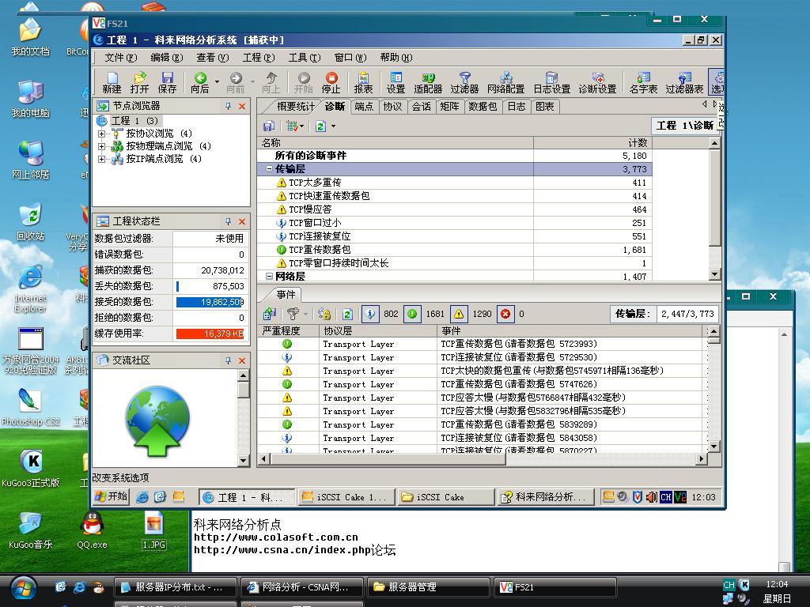Viewport: 810px width, 607px height.
Task: Open the 过滤器 (Filter) toolbar icon
Action: [464, 81]
